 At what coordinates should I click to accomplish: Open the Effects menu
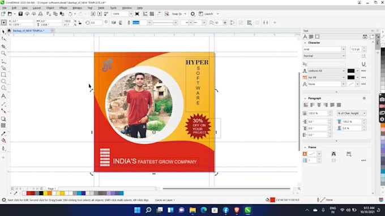click(x=63, y=8)
